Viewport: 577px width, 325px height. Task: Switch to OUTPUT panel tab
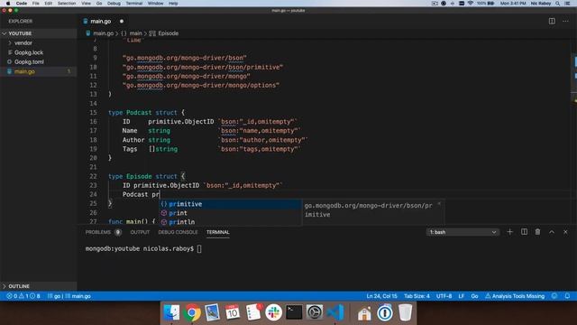140,232
